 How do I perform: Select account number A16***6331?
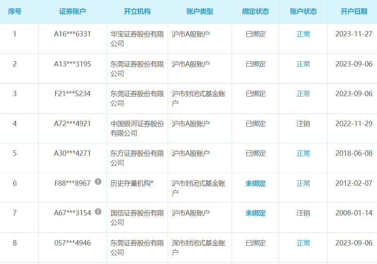72,34
